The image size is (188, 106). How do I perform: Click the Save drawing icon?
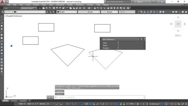pos(50,8)
